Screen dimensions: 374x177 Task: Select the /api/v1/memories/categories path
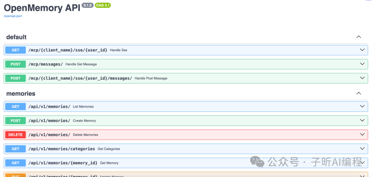click(62, 149)
